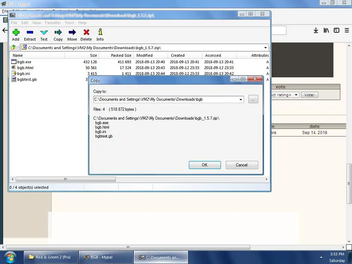The image size is (352, 264).
Task: Sort by the Packed Size column header
Action: coord(116,55)
